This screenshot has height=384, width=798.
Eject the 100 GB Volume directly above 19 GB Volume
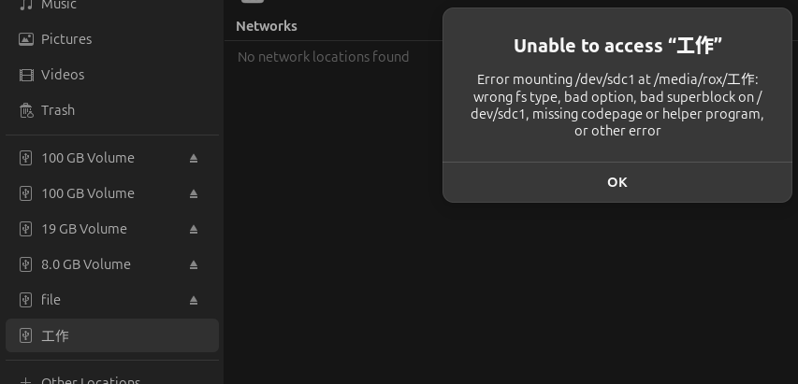pyautogui.click(x=194, y=193)
